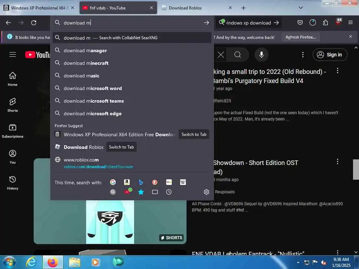This screenshot has width=359, height=269.
Task: Open a new tab with plus button
Action: coord(243,8)
